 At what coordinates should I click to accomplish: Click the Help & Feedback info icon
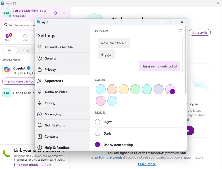click(x=40, y=148)
